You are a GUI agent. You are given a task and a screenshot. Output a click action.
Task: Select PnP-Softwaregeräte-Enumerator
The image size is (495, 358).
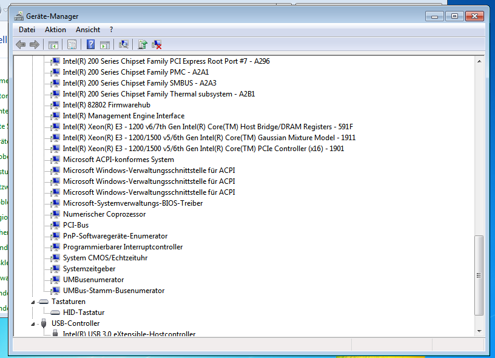pos(115,236)
